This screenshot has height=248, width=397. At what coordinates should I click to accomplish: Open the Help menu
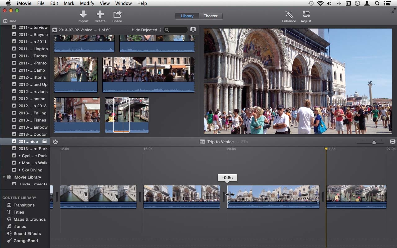click(142, 3)
